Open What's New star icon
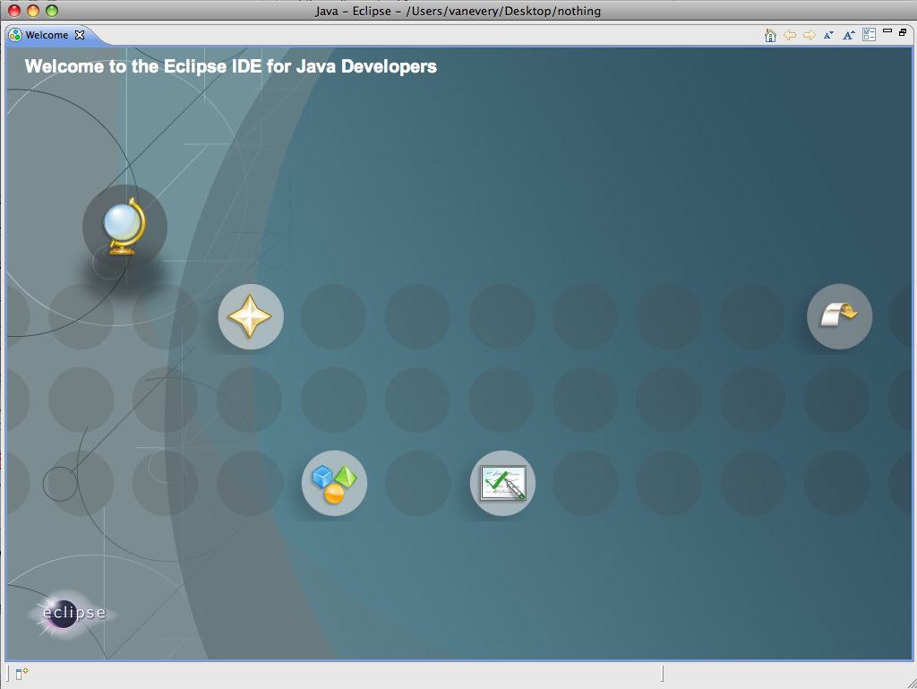The height and width of the screenshot is (689, 917). point(251,316)
